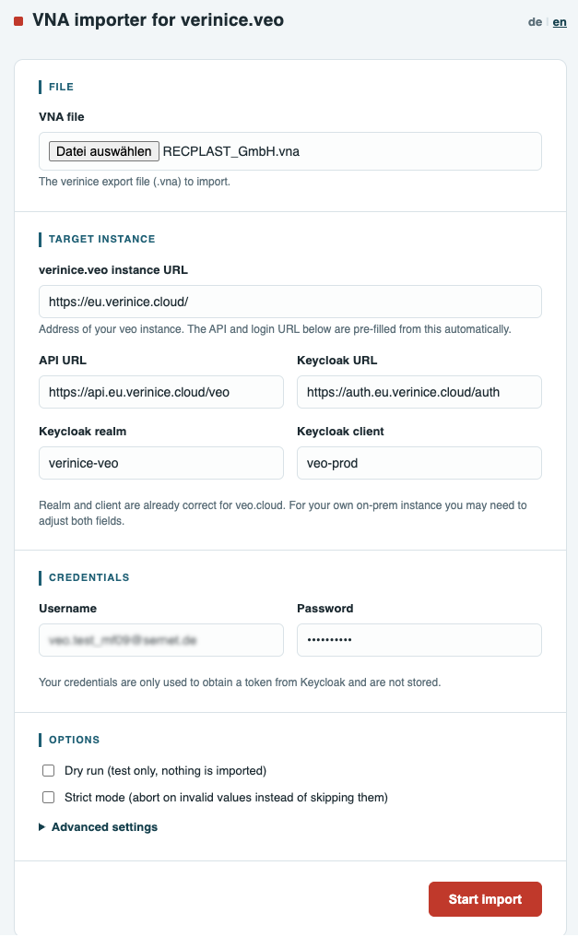
Task: Switch language to German (de)
Action: [x=535, y=22]
